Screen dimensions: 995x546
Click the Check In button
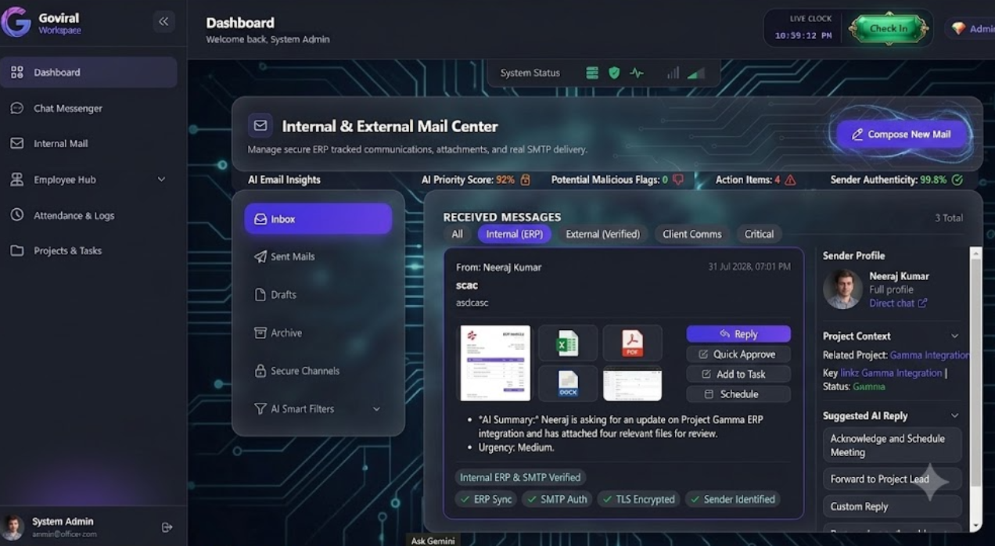click(x=889, y=28)
